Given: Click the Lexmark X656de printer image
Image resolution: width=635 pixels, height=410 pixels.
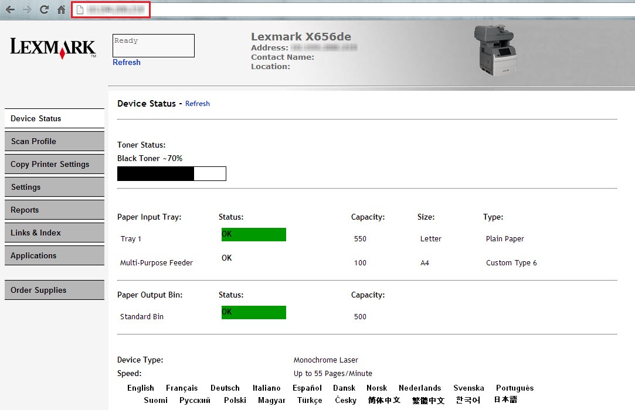Looking at the screenshot, I should (495, 50).
